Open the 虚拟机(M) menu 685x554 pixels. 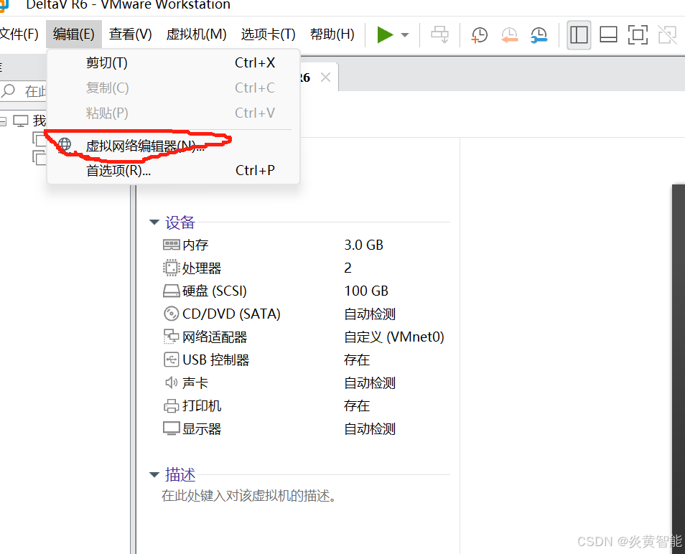[x=196, y=34]
